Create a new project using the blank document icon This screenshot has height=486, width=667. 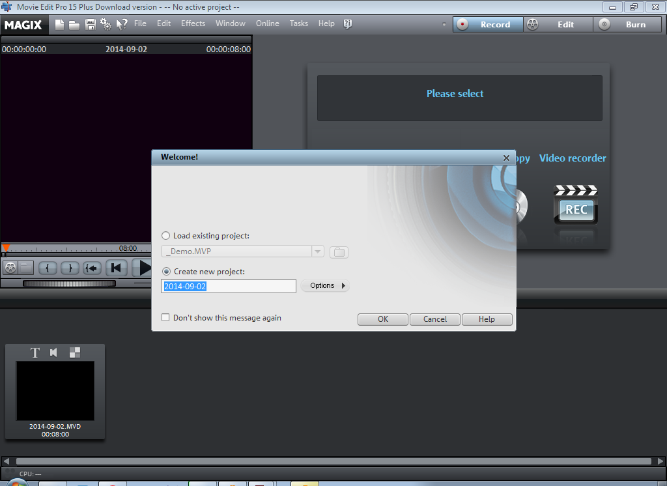click(x=59, y=23)
